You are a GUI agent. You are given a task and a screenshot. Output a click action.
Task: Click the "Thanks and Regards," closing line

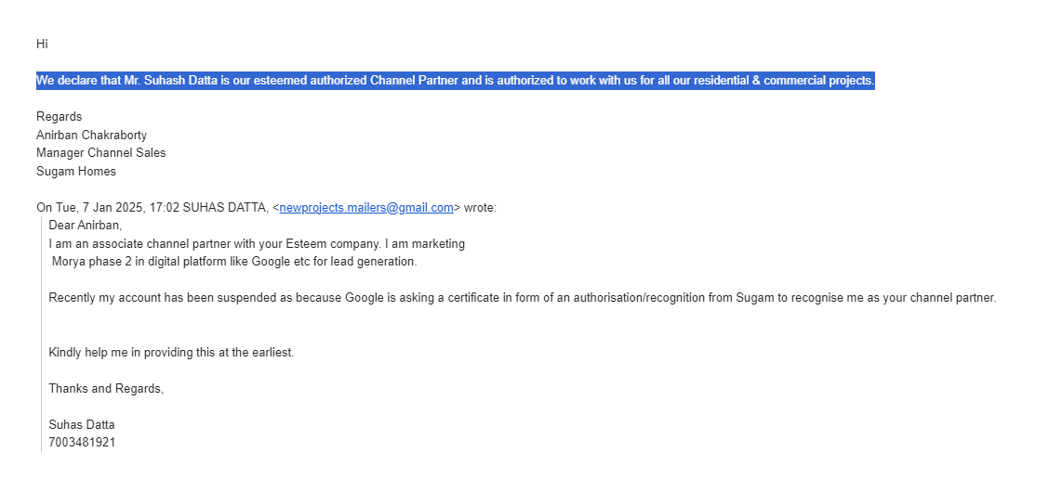pos(106,389)
